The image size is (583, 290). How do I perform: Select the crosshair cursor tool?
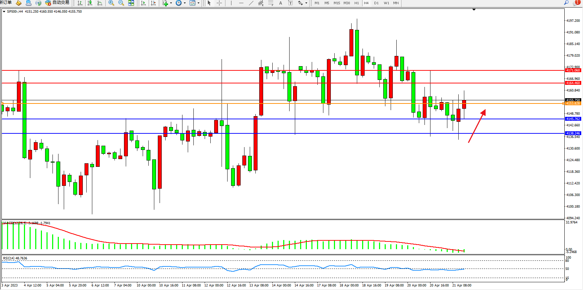219,3
